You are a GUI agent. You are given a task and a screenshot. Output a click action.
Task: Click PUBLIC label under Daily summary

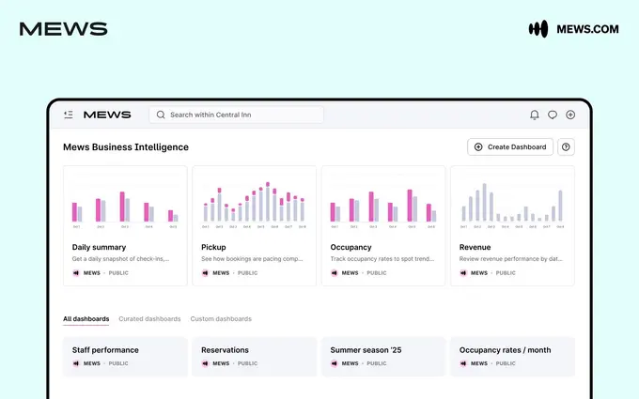click(x=118, y=273)
